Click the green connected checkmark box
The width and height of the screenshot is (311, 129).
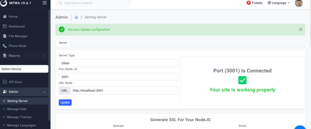[x=242, y=80]
